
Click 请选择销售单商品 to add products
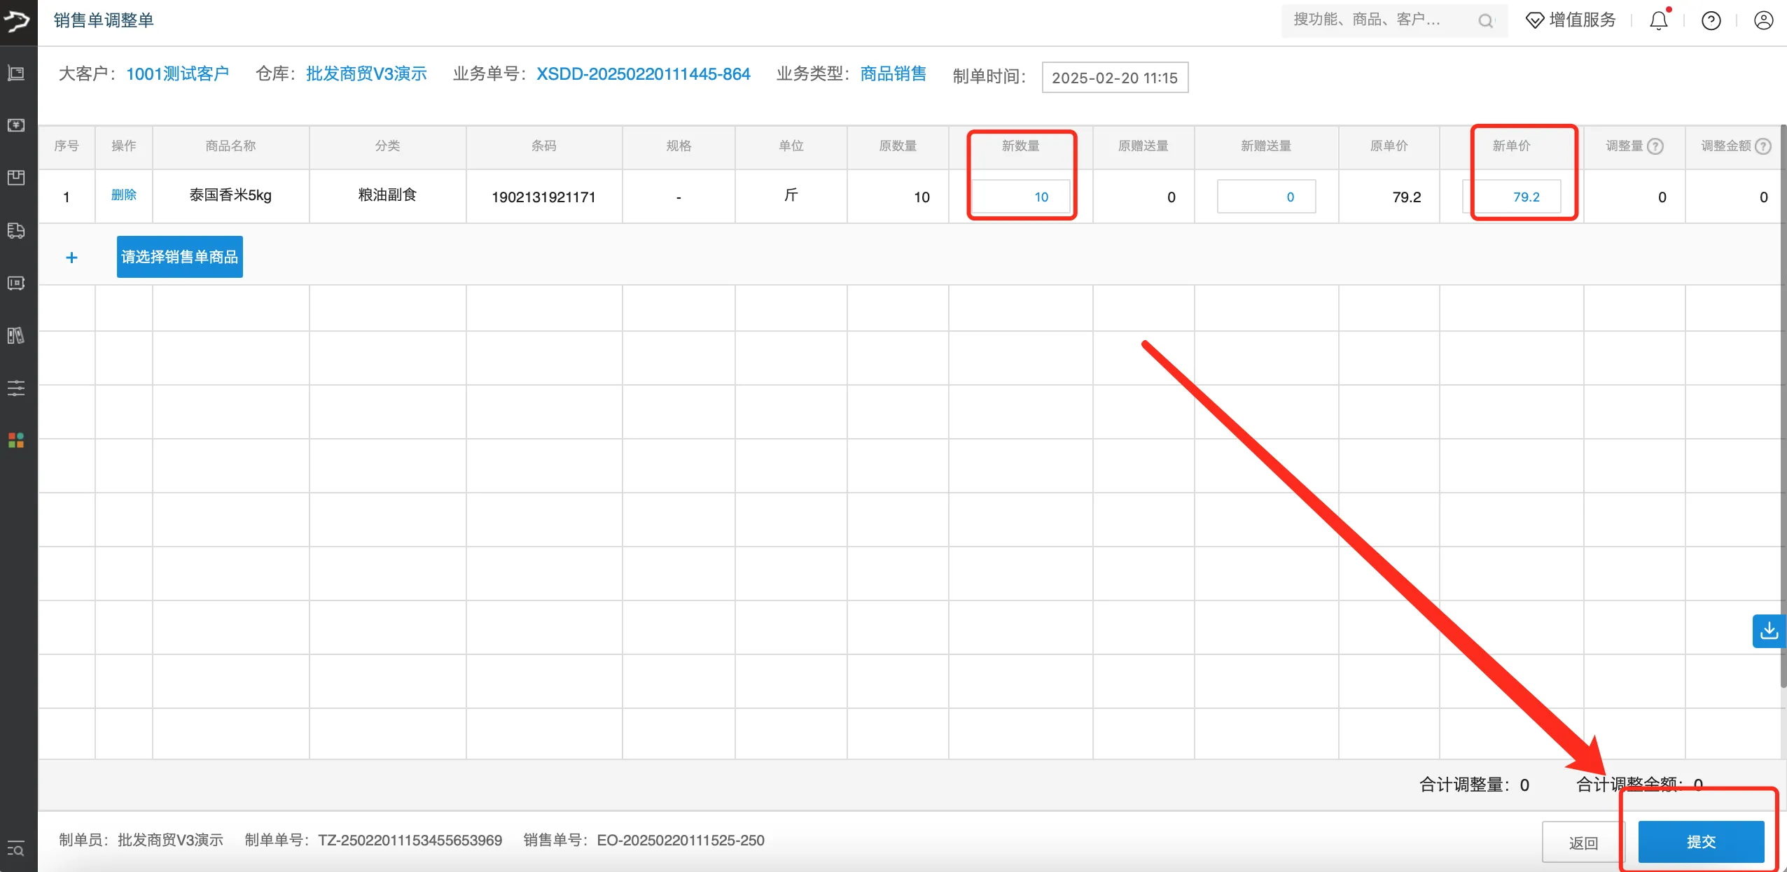point(179,257)
